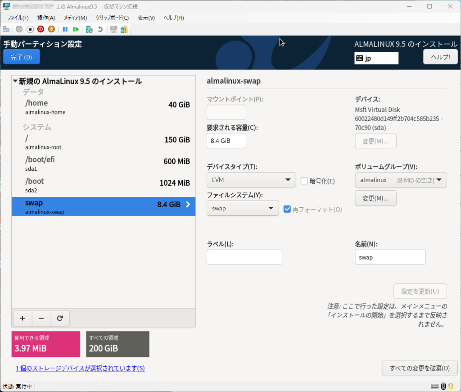Viewport: 461px width, 392px height.
Task: Create a VM checkpoint from toolbar
Action: click(x=90, y=29)
